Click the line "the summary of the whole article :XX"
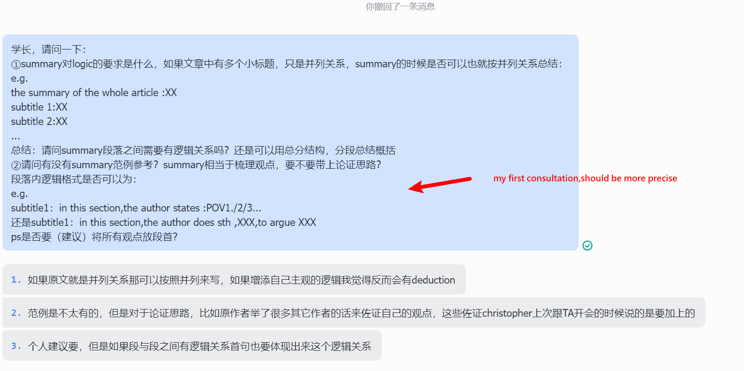744x371 pixels. coord(94,93)
